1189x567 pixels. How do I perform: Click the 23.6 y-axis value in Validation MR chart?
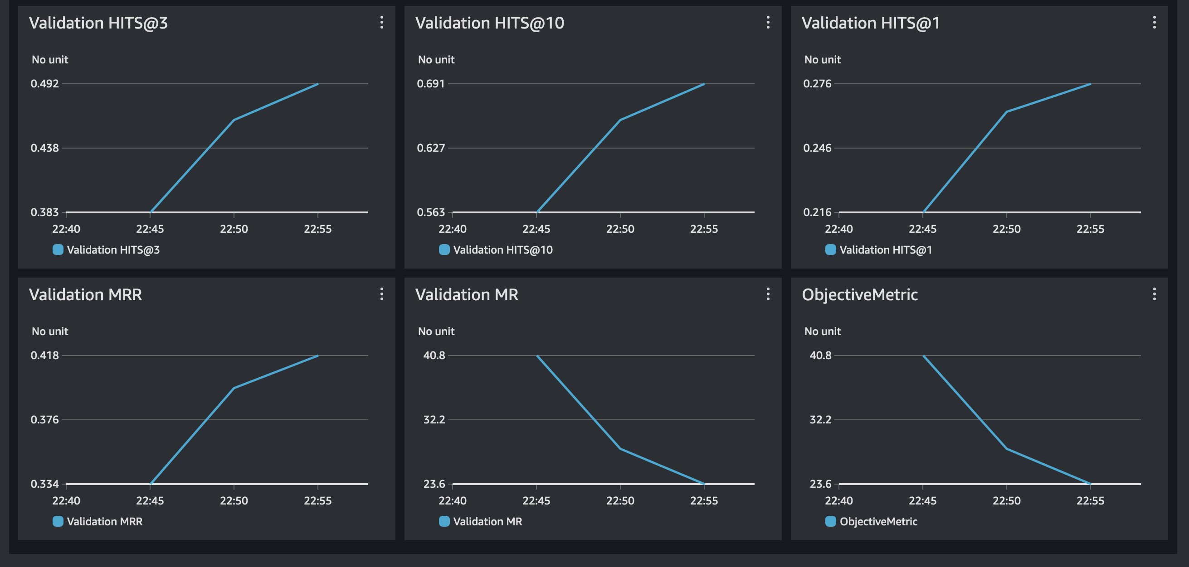(x=434, y=484)
